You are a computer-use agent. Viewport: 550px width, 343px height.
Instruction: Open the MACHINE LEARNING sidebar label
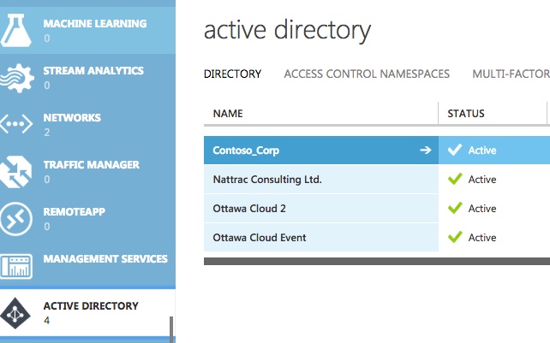click(95, 23)
